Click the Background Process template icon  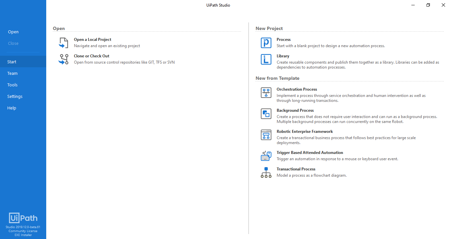[x=266, y=114]
